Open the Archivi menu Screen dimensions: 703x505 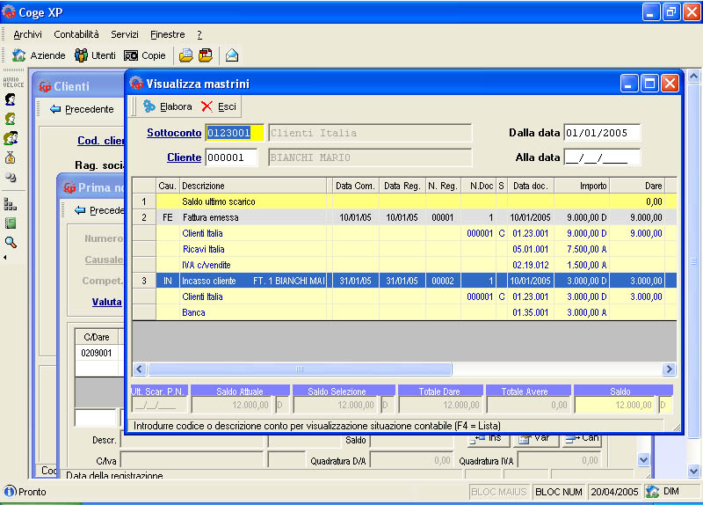[27, 34]
